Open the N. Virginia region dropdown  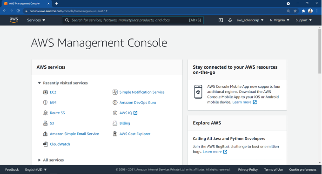[x=280, y=20]
